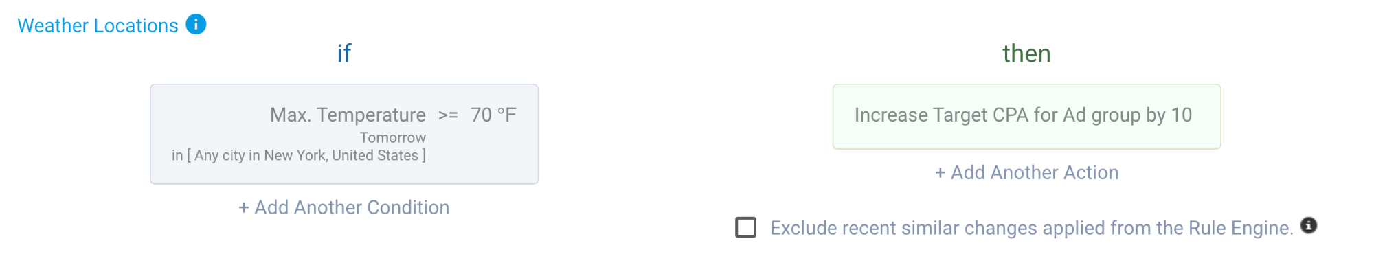This screenshot has height=265, width=1374.
Task: Edit the 70 temperature threshold value
Action: [x=481, y=115]
